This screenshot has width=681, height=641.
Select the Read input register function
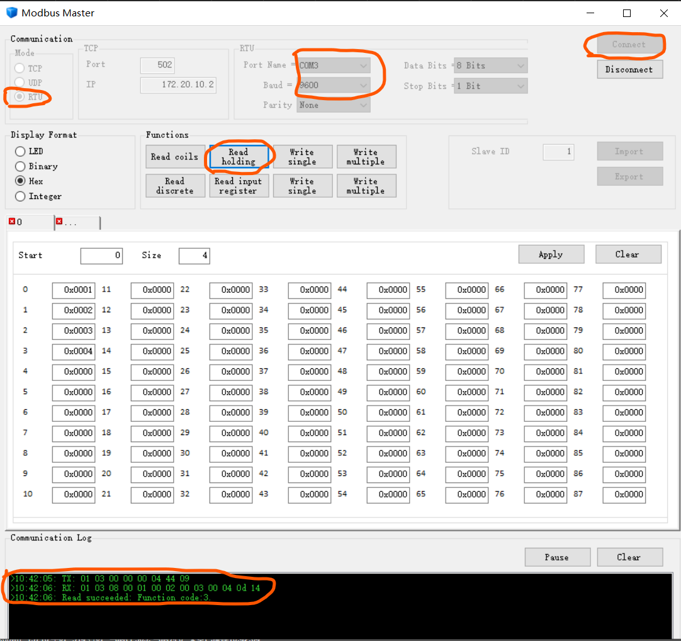point(239,185)
